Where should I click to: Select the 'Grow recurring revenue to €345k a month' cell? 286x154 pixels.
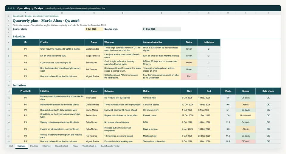[x=62, y=49]
